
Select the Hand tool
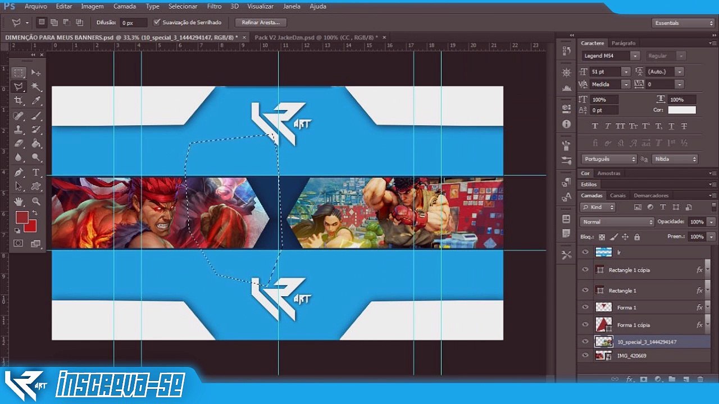[19, 201]
